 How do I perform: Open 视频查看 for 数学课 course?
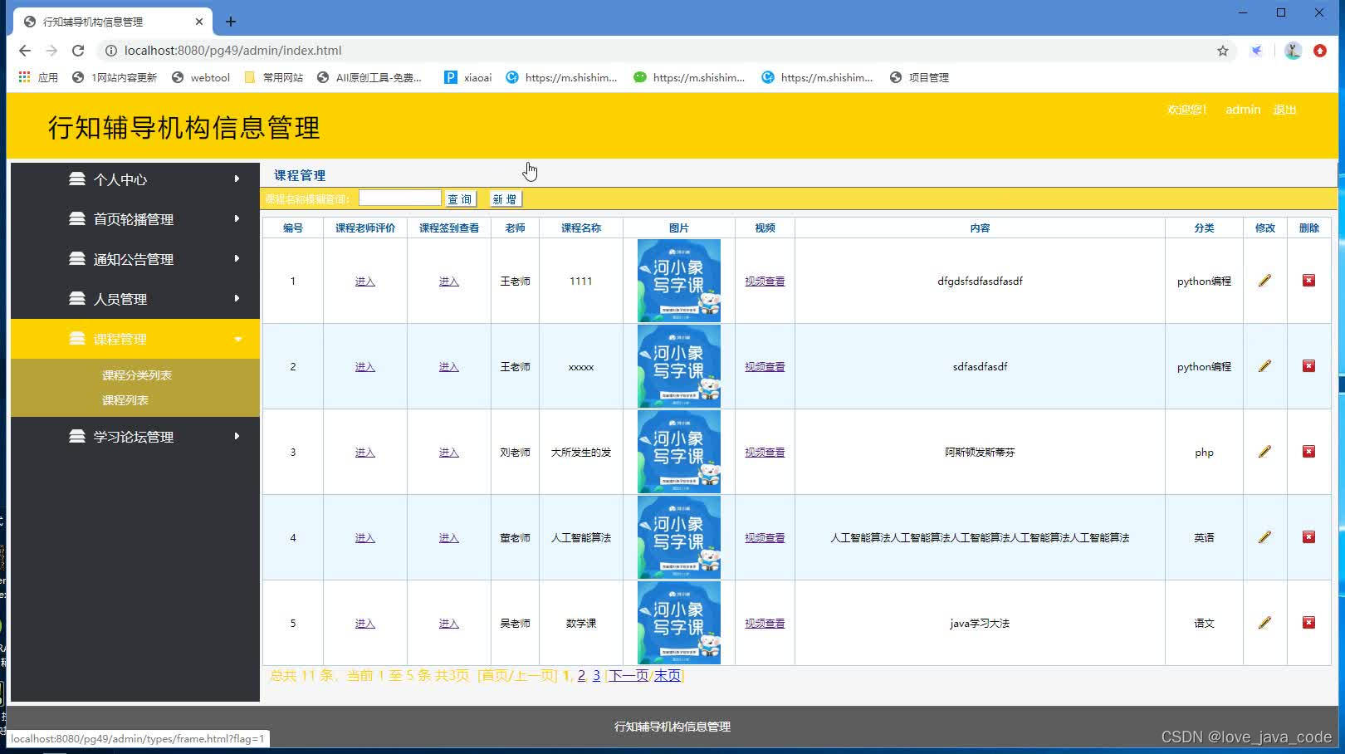[x=765, y=624]
